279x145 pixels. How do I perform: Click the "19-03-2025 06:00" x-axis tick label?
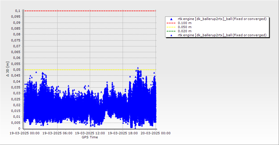(57, 133)
